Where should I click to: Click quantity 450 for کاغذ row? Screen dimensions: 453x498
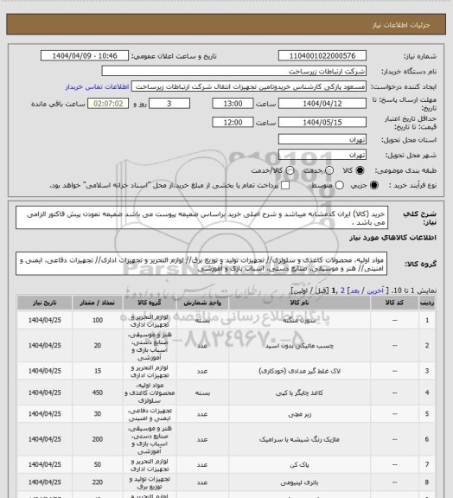click(x=98, y=393)
